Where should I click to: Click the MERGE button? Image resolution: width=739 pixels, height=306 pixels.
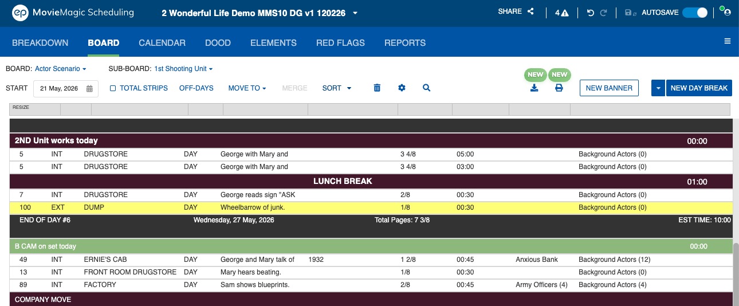click(294, 88)
